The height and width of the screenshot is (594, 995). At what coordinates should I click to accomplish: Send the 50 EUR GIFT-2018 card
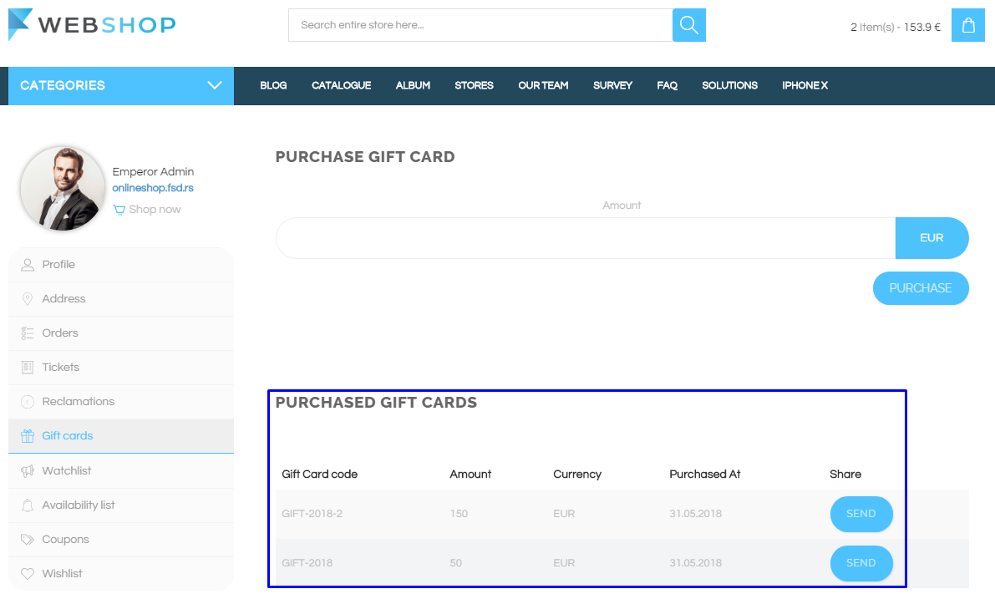[x=861, y=564]
